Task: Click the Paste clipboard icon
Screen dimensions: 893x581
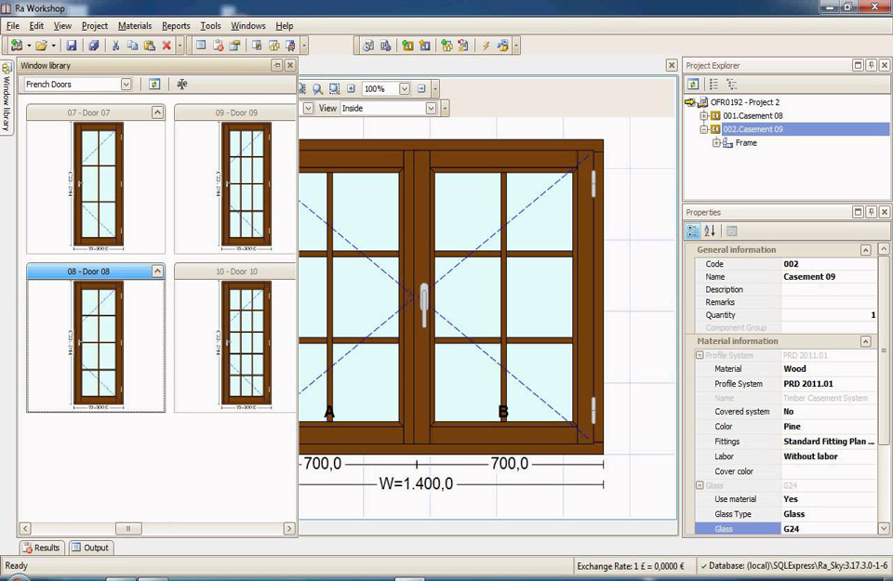Action: coord(149,46)
